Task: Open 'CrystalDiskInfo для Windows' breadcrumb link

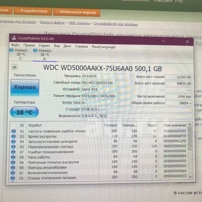Action: 116,24
